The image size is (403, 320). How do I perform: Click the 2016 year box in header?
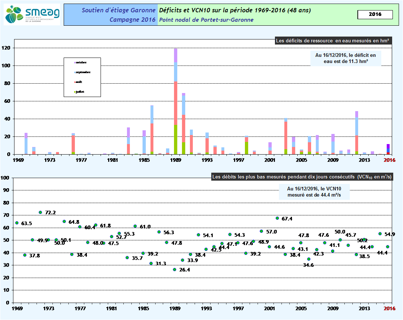[375, 14]
